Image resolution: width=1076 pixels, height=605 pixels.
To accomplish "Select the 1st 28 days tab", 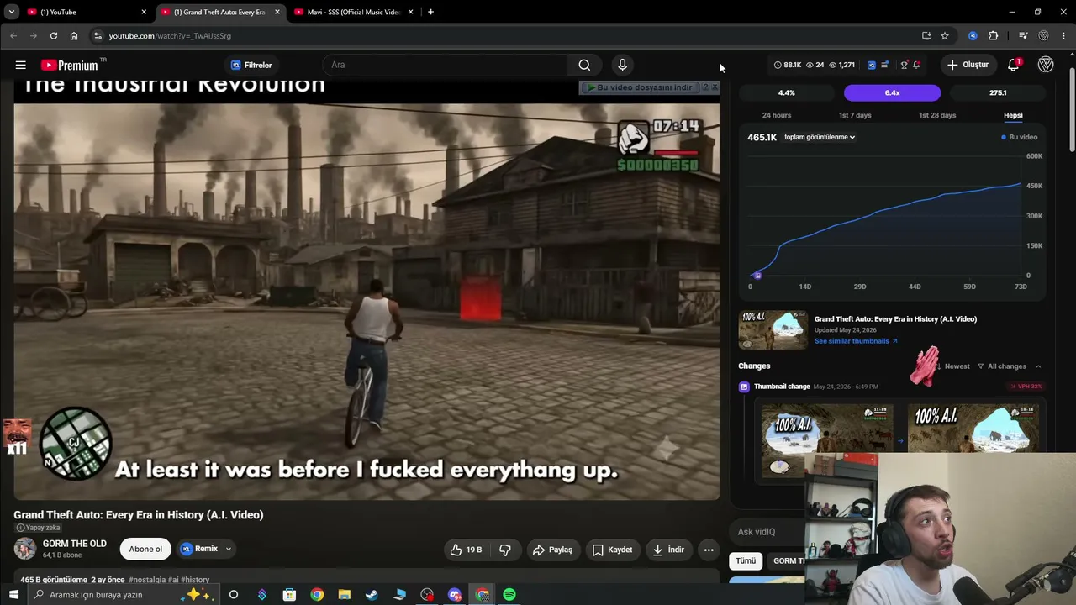I will coord(937,115).
